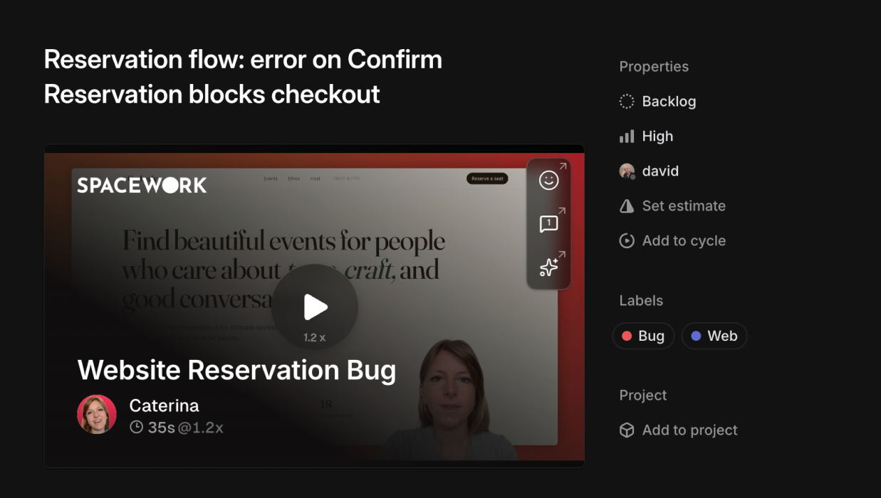
Task: Click the project cube icon
Action: point(627,430)
